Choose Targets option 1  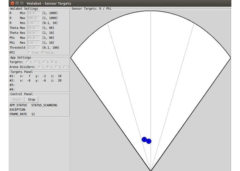click(x=27, y=62)
